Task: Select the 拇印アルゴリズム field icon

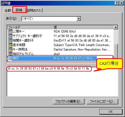Action: coord(10,53)
